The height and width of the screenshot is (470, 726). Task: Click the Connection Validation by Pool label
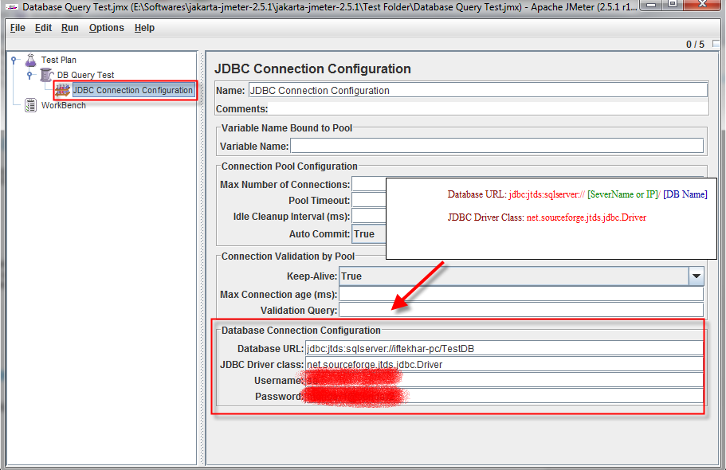tap(288, 257)
